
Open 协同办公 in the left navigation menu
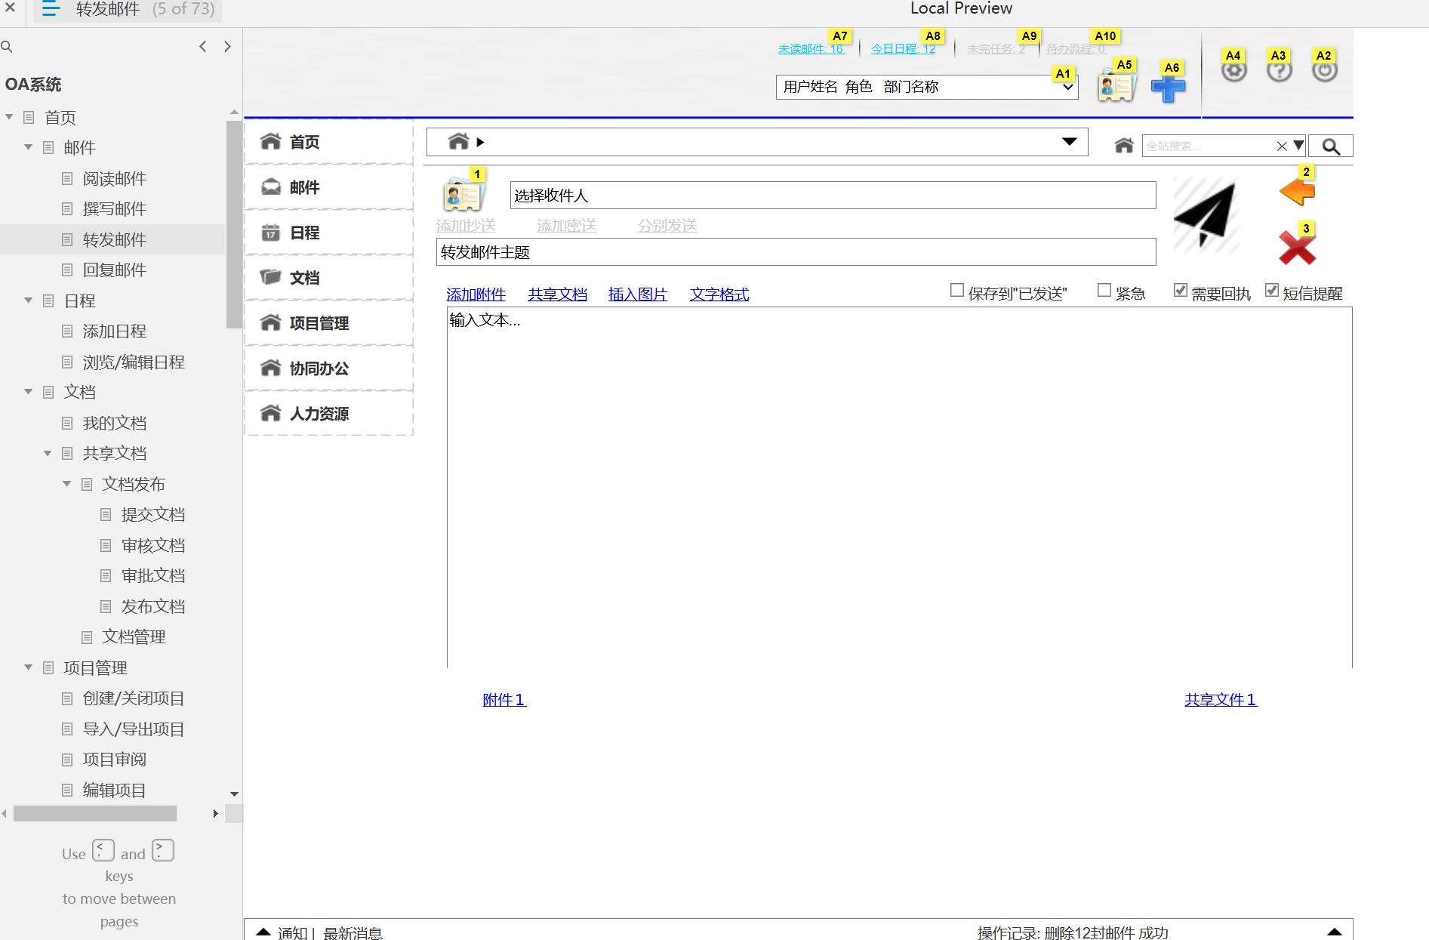(x=328, y=368)
